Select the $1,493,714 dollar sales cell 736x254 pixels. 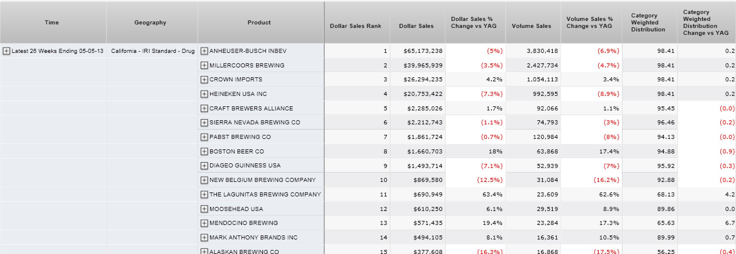(x=418, y=166)
